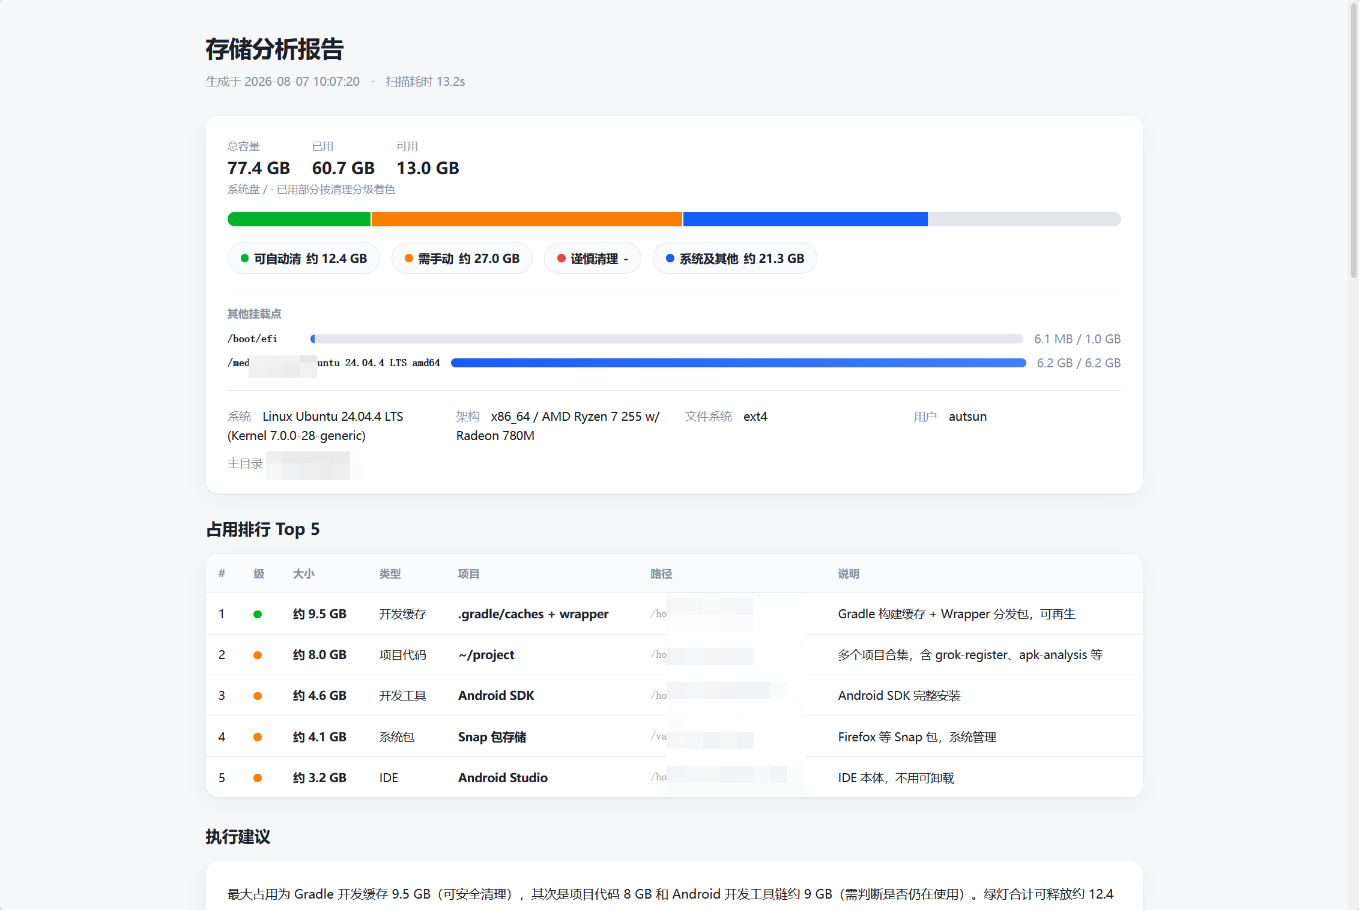Click the 13.0 GB available value
Viewport: 1359px width, 910px height.
(x=428, y=168)
